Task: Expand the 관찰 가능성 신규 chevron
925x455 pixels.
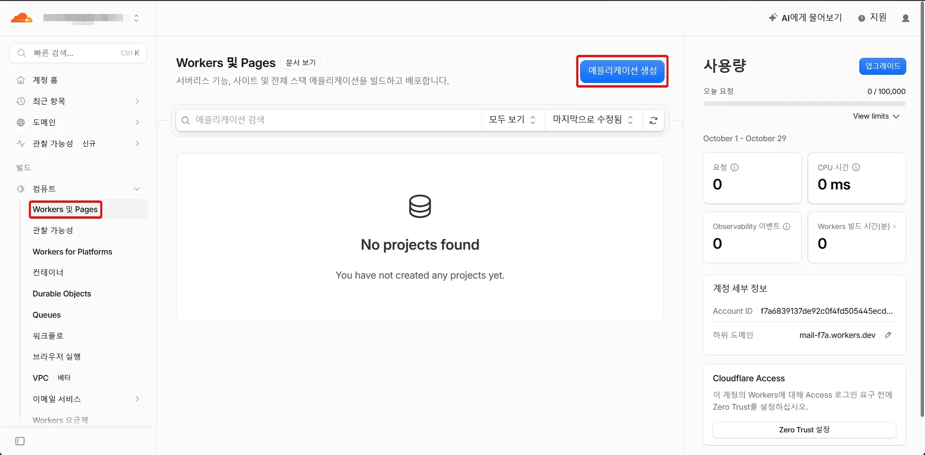Action: tap(137, 144)
